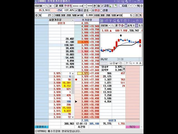The image size is (178, 134).
Task: Open the 시장가주문 dropdown
Action: tap(73, 20)
